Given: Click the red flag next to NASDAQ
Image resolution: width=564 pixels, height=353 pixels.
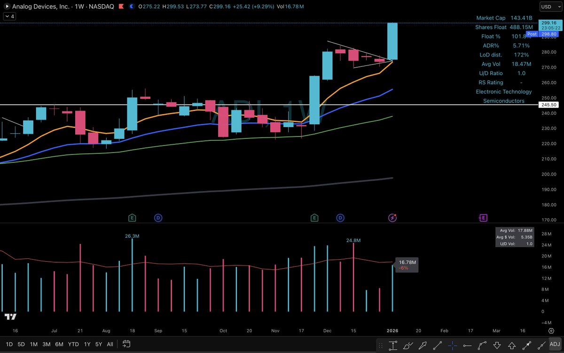Looking at the screenshot, I should point(122,6).
